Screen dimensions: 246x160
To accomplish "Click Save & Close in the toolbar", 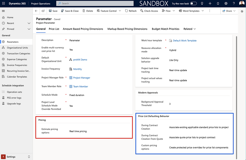I will click(x=70, y=11).
